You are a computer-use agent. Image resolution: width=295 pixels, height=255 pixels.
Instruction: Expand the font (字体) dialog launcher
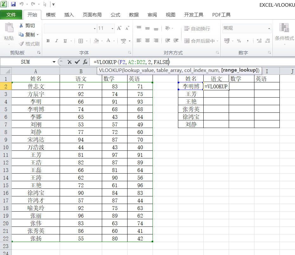pos(130,53)
